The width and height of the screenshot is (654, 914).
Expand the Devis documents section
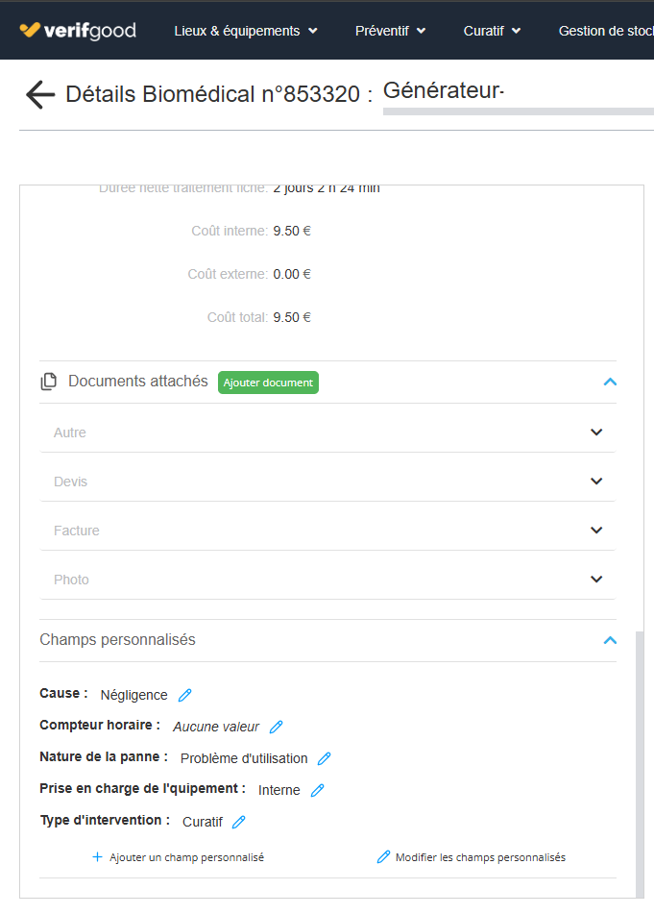596,482
